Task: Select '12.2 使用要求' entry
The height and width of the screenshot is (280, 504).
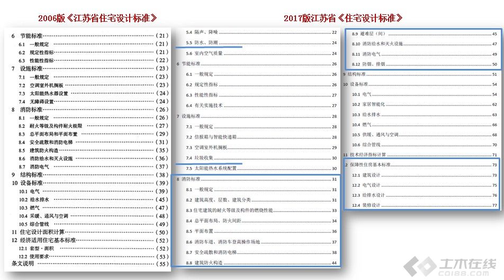Action: tap(34, 257)
